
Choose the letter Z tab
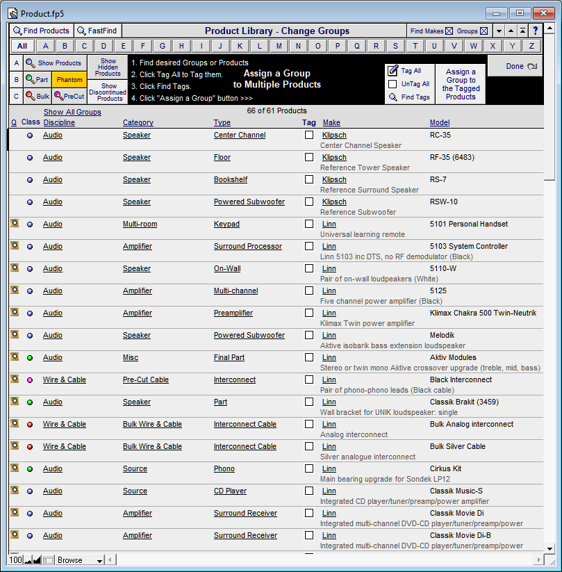531,46
